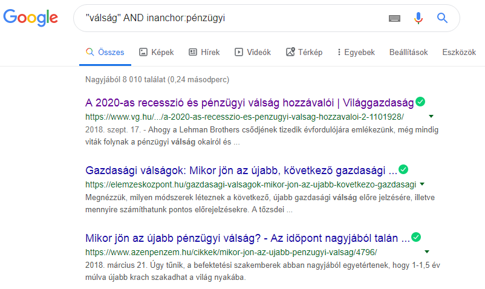Click the snippet starting 2018. szept. 17.
Image resolution: width=485 pixels, height=289 pixels.
262,135
